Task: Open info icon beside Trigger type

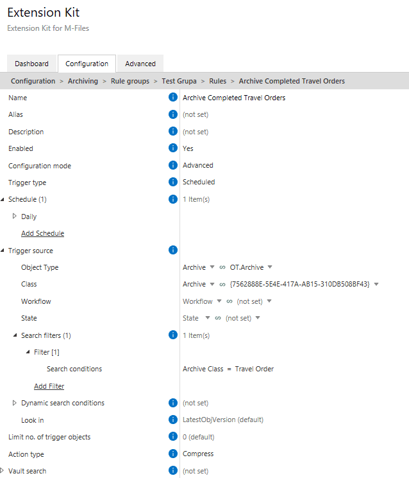Action: (x=172, y=182)
